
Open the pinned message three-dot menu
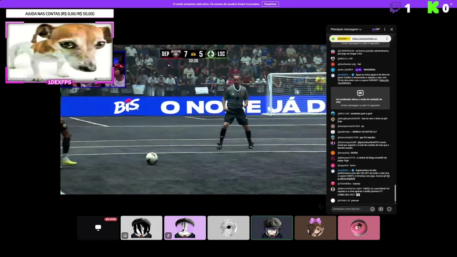pyautogui.click(x=387, y=39)
